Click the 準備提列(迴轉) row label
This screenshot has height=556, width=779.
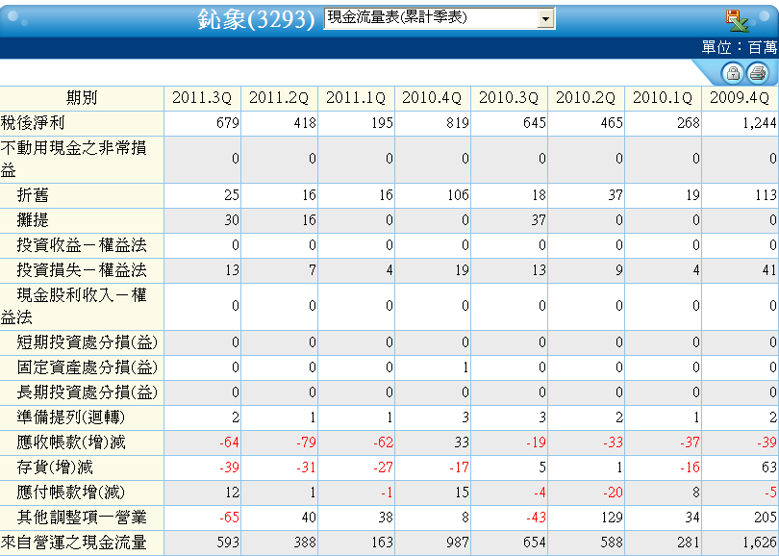tap(70, 417)
